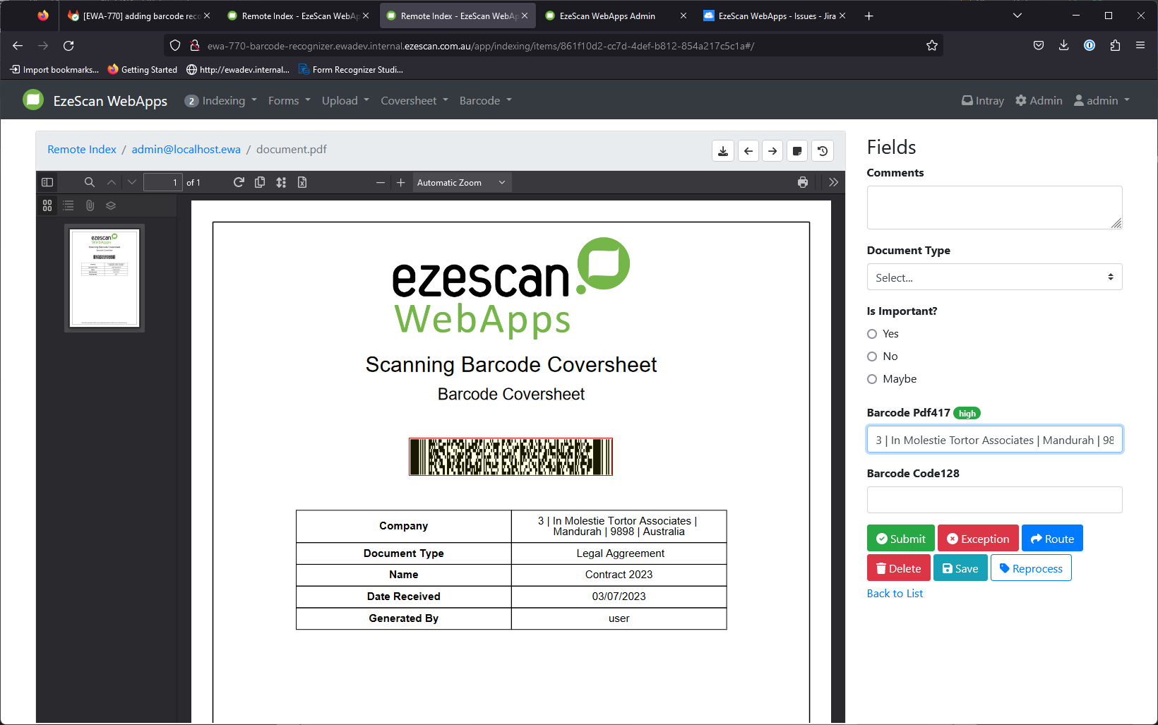1158x725 pixels.
Task: Rotate the PDF page clockwise
Action: (x=239, y=182)
